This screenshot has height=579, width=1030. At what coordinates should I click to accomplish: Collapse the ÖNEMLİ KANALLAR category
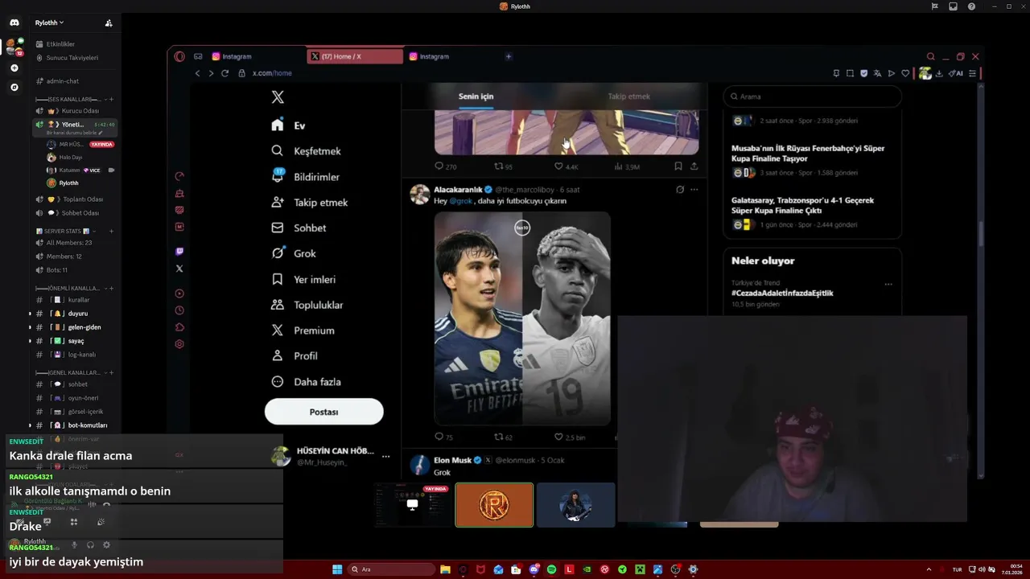[x=71, y=289]
